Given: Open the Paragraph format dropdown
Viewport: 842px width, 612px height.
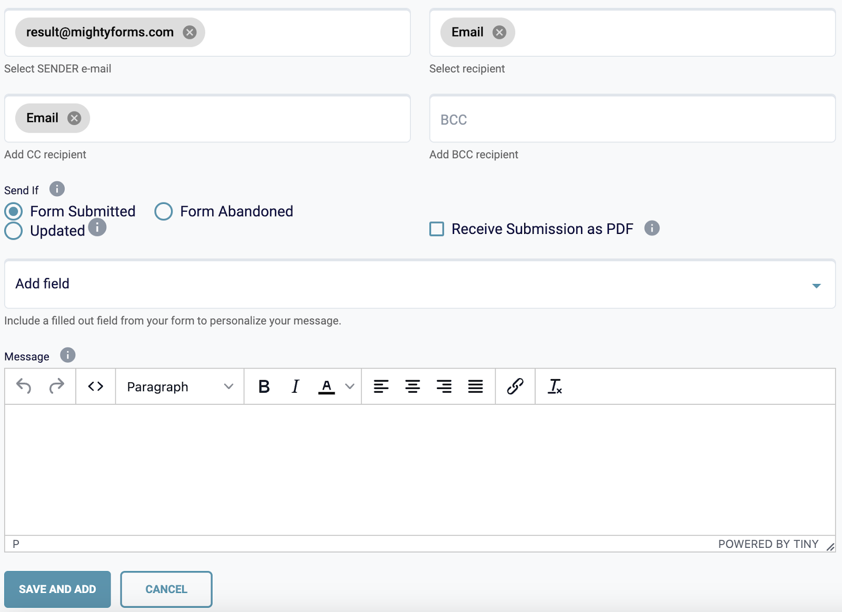Looking at the screenshot, I should tap(179, 386).
